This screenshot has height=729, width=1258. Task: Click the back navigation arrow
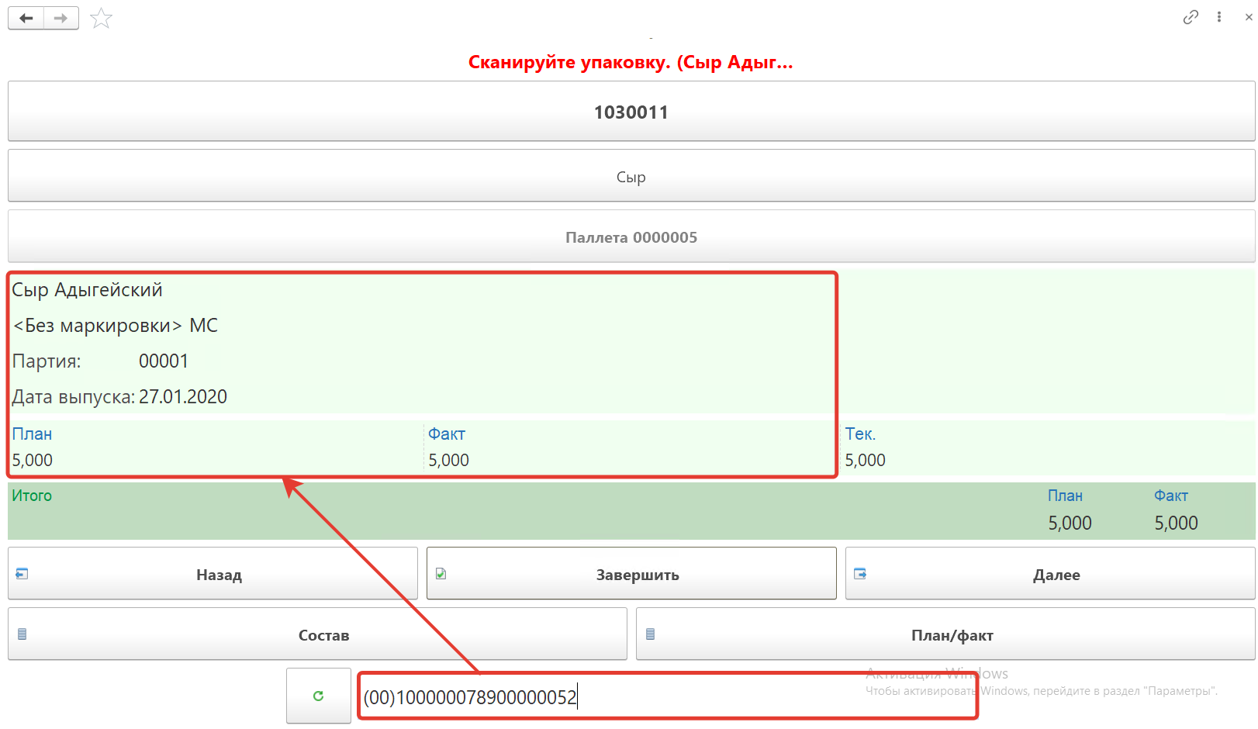pos(26,18)
